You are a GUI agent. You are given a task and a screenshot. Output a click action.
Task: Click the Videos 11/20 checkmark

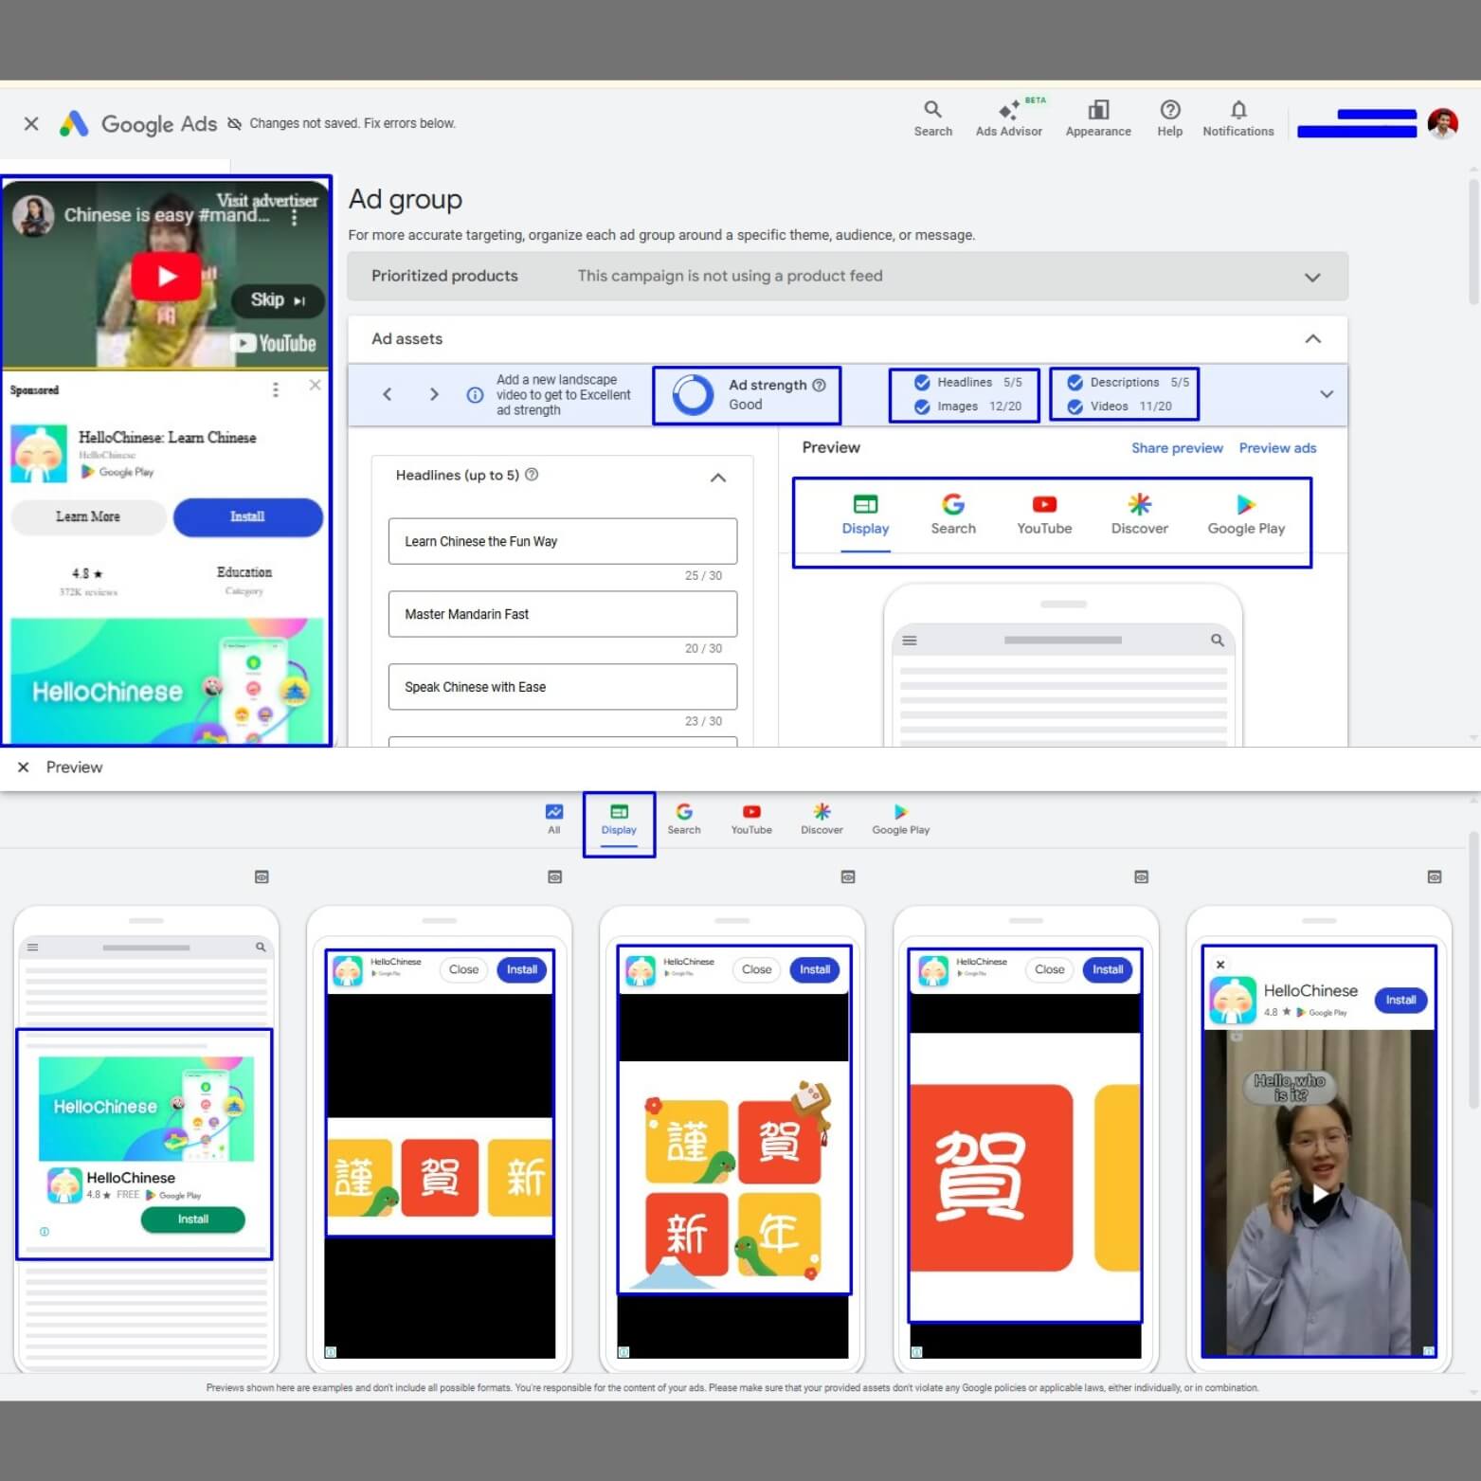tap(1075, 406)
